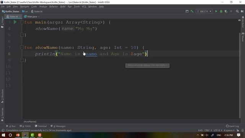
Task: Switch to the Stater.kt editor tab
Action: (x=13, y=16)
